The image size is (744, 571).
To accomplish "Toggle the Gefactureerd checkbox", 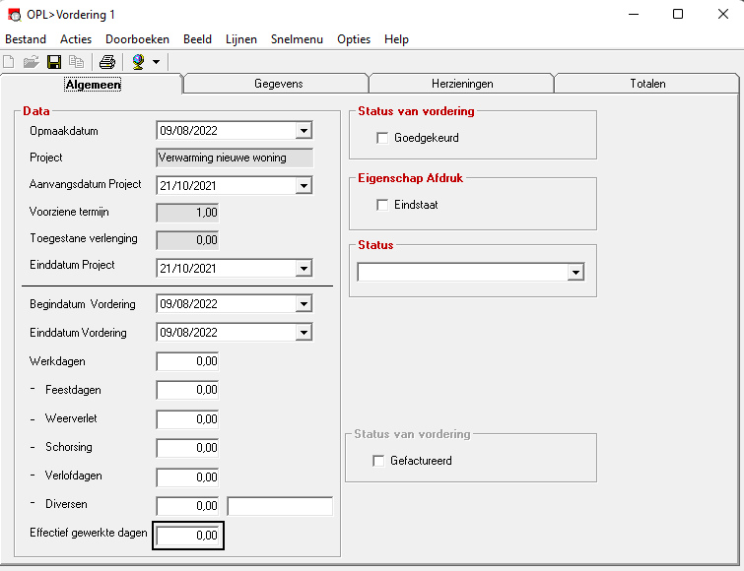I will click(378, 461).
